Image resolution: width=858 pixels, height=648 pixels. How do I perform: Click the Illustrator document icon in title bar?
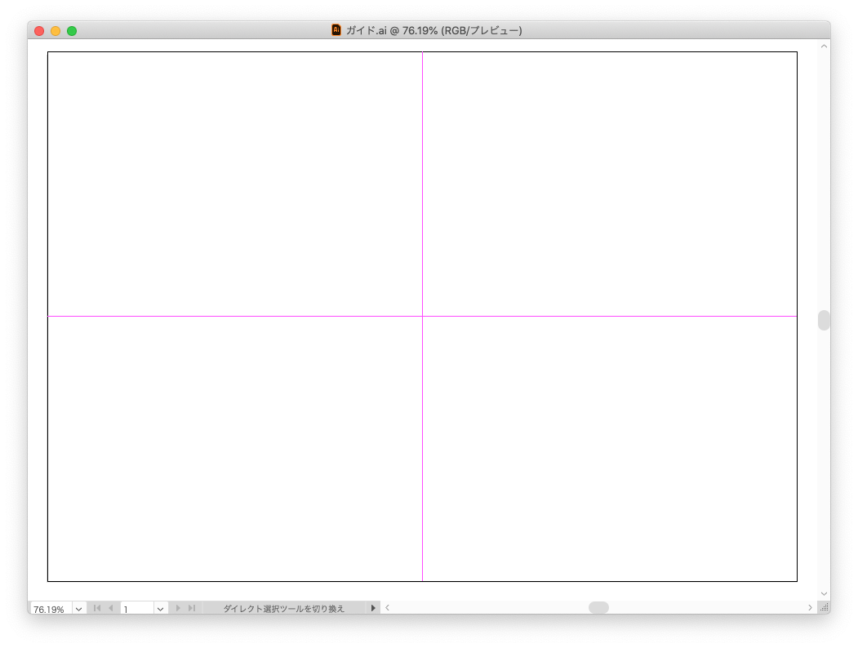tap(336, 30)
